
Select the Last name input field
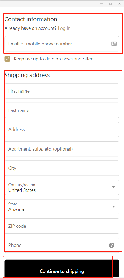[62, 110]
